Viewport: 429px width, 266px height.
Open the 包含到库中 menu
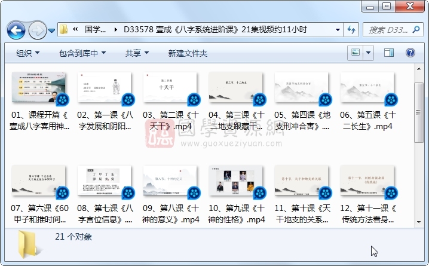pyautogui.click(x=82, y=53)
